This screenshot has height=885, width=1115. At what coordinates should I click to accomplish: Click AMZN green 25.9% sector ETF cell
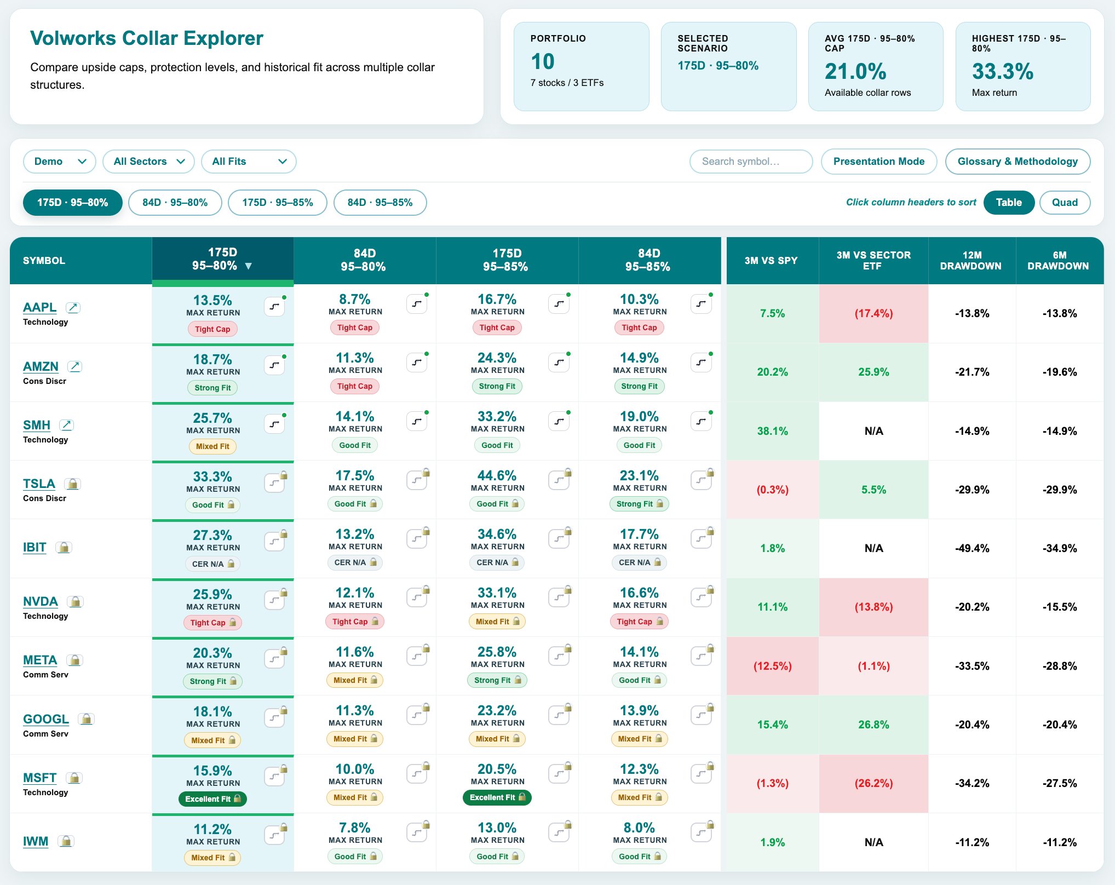pos(873,372)
